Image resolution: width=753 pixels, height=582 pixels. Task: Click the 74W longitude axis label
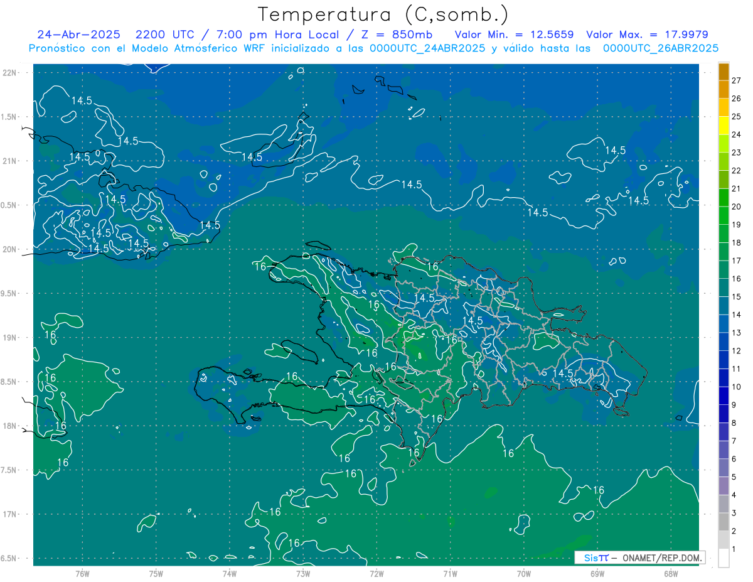click(229, 573)
